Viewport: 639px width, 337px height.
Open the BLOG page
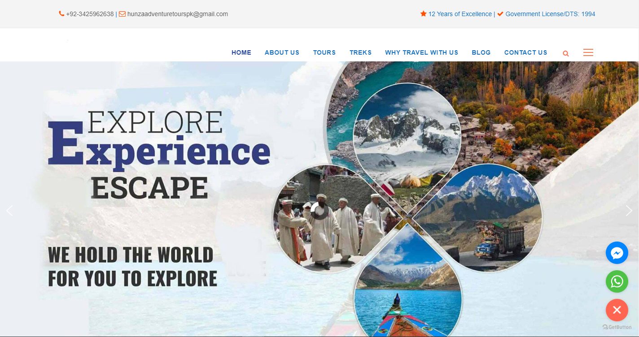pos(481,52)
